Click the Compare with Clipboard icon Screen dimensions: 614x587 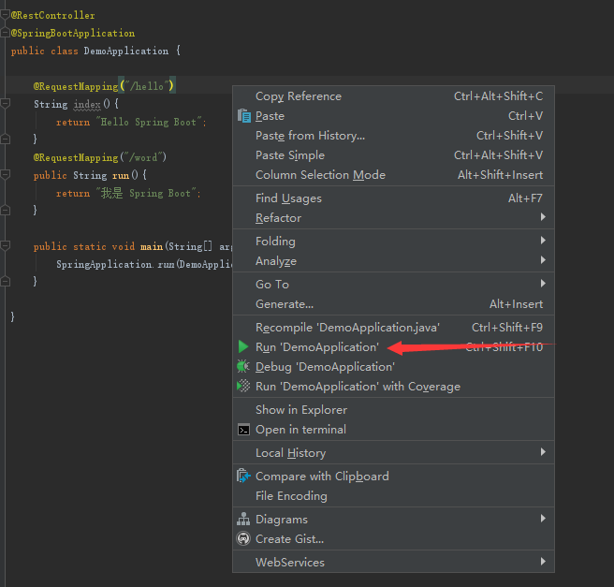[x=244, y=477]
